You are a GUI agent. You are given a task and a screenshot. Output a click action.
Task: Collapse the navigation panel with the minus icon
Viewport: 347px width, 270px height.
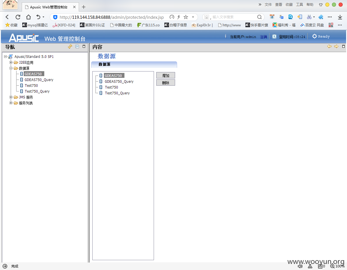click(77, 47)
